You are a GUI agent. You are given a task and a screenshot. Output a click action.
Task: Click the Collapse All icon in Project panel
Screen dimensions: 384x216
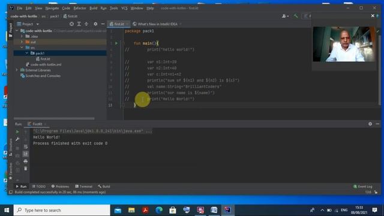click(86, 24)
